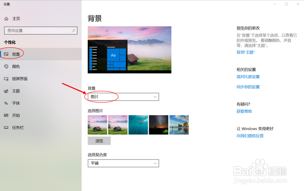
Task: Click the magnifier icon in search box
Action: coord(74,31)
